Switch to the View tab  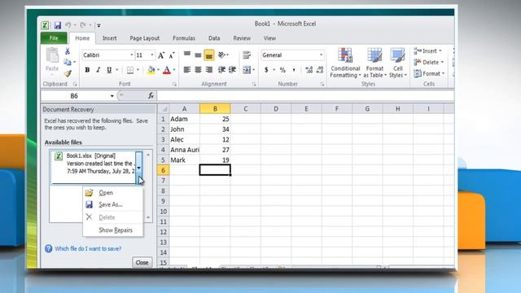coord(269,38)
